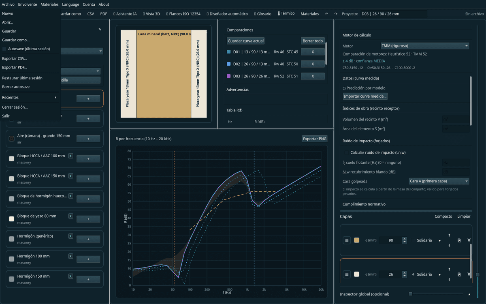Screen dimensions: 486x304
Task: Select the Predicción por modelo radio option
Action: point(344,88)
